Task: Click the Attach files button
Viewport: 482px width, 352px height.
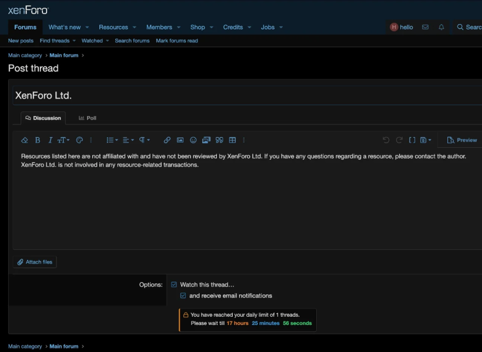Action: (x=35, y=262)
